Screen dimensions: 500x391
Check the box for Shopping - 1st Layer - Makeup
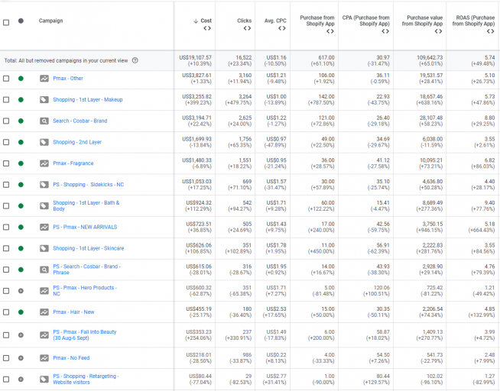click(6, 100)
